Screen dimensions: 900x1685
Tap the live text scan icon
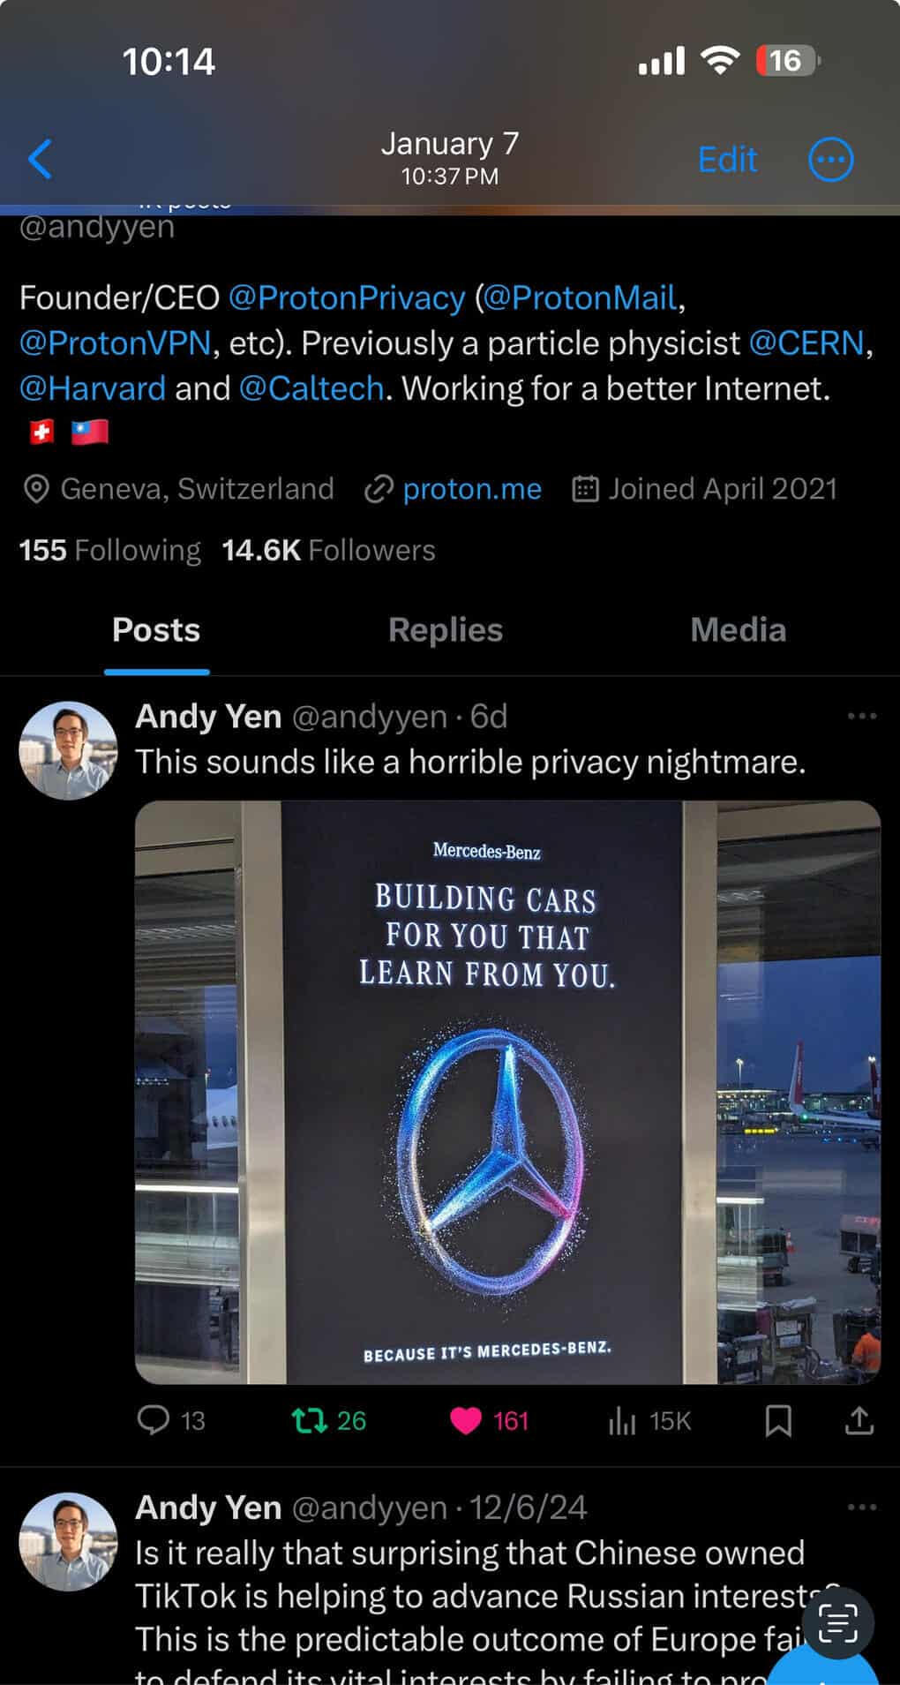click(837, 1623)
